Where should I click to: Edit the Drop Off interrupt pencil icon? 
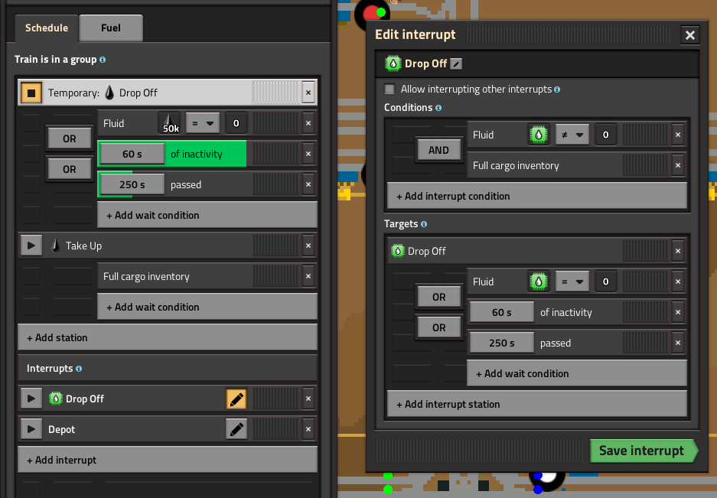[x=236, y=399]
